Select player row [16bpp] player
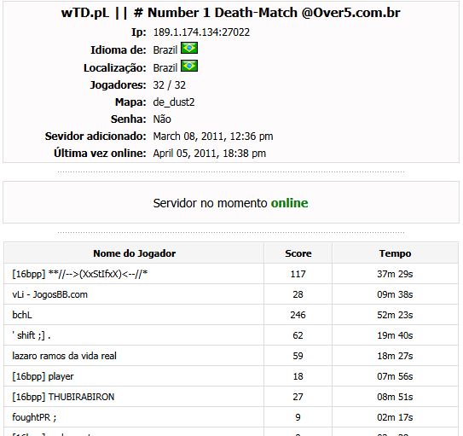 231,376
